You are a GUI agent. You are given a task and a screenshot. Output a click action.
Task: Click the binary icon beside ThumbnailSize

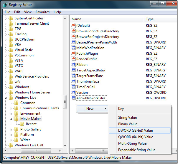73,81
